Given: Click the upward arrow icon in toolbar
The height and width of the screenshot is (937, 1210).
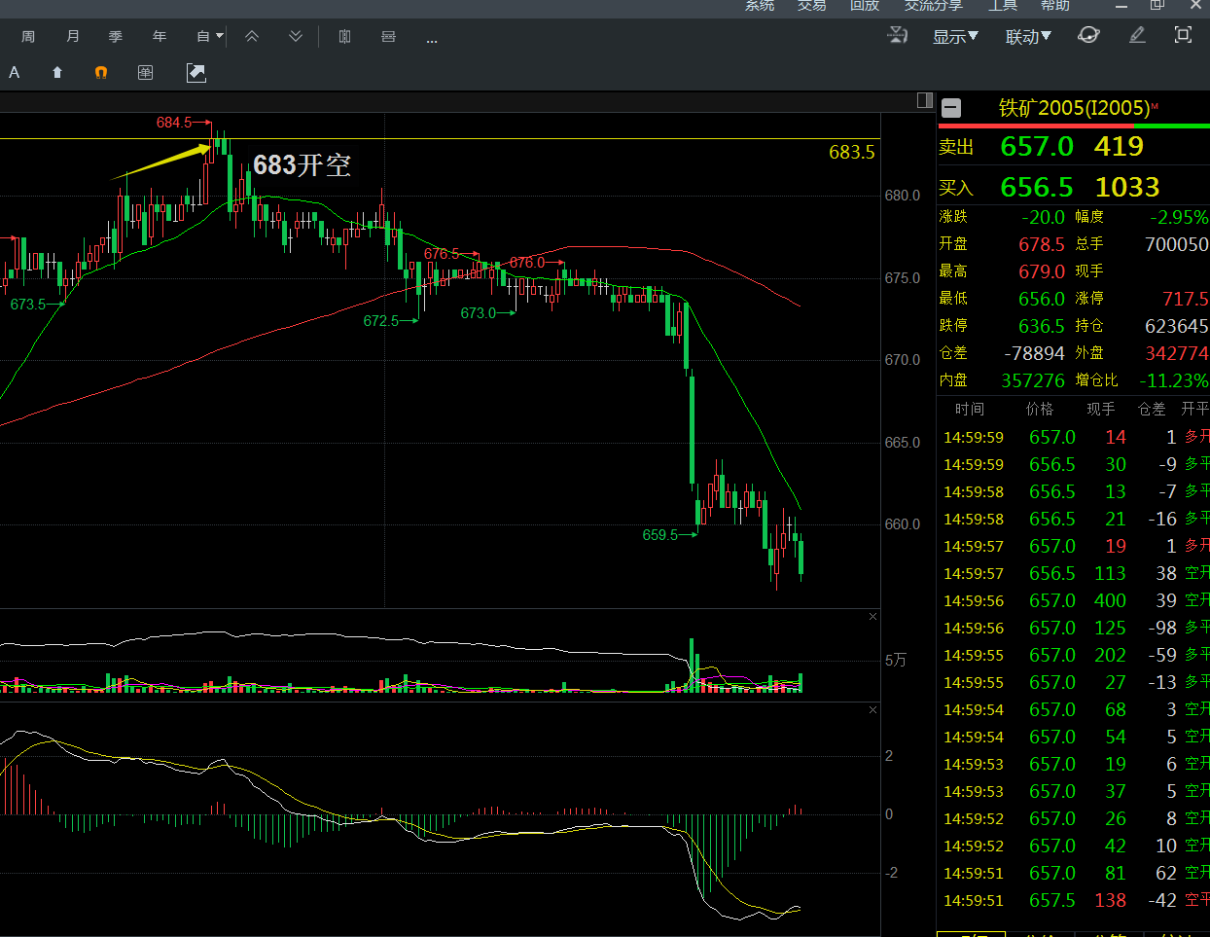Looking at the screenshot, I should (57, 72).
